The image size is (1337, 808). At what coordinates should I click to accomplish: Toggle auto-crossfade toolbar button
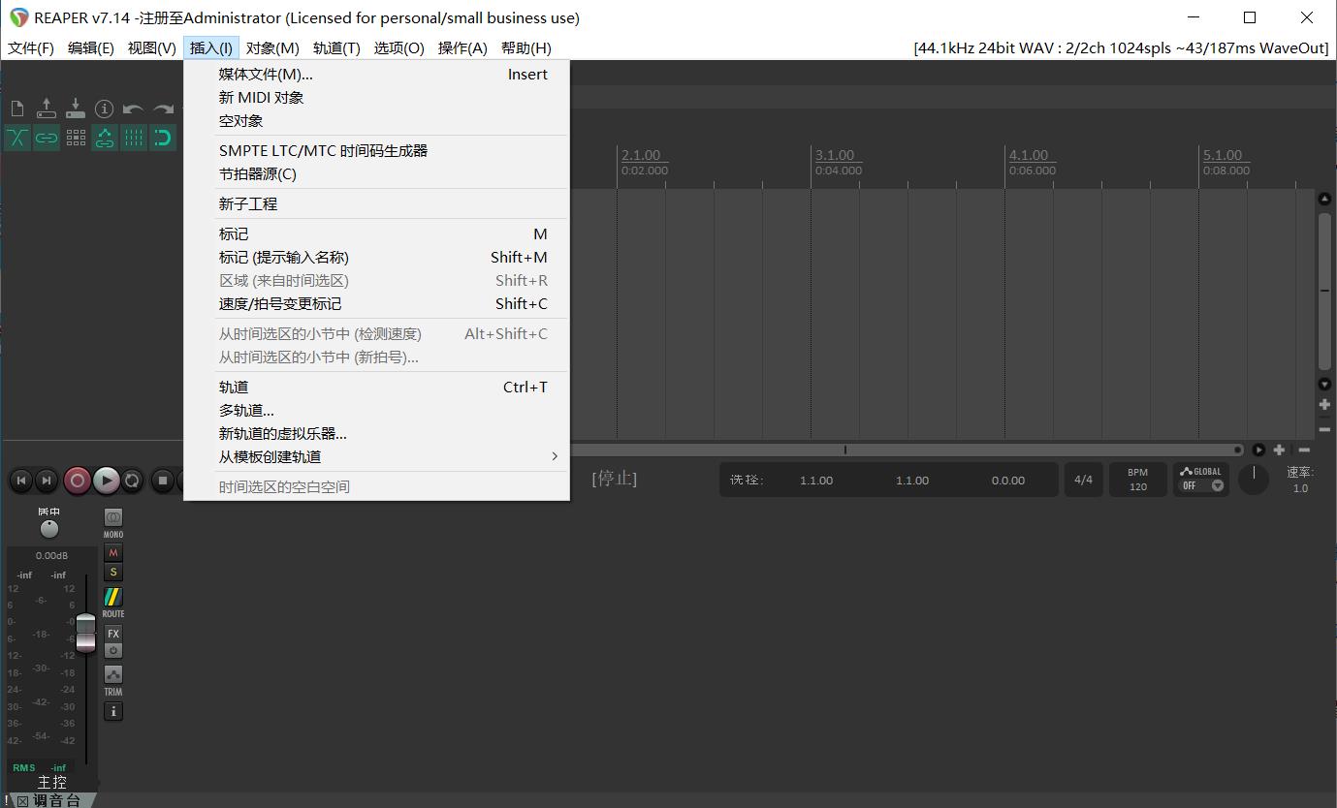[17, 138]
